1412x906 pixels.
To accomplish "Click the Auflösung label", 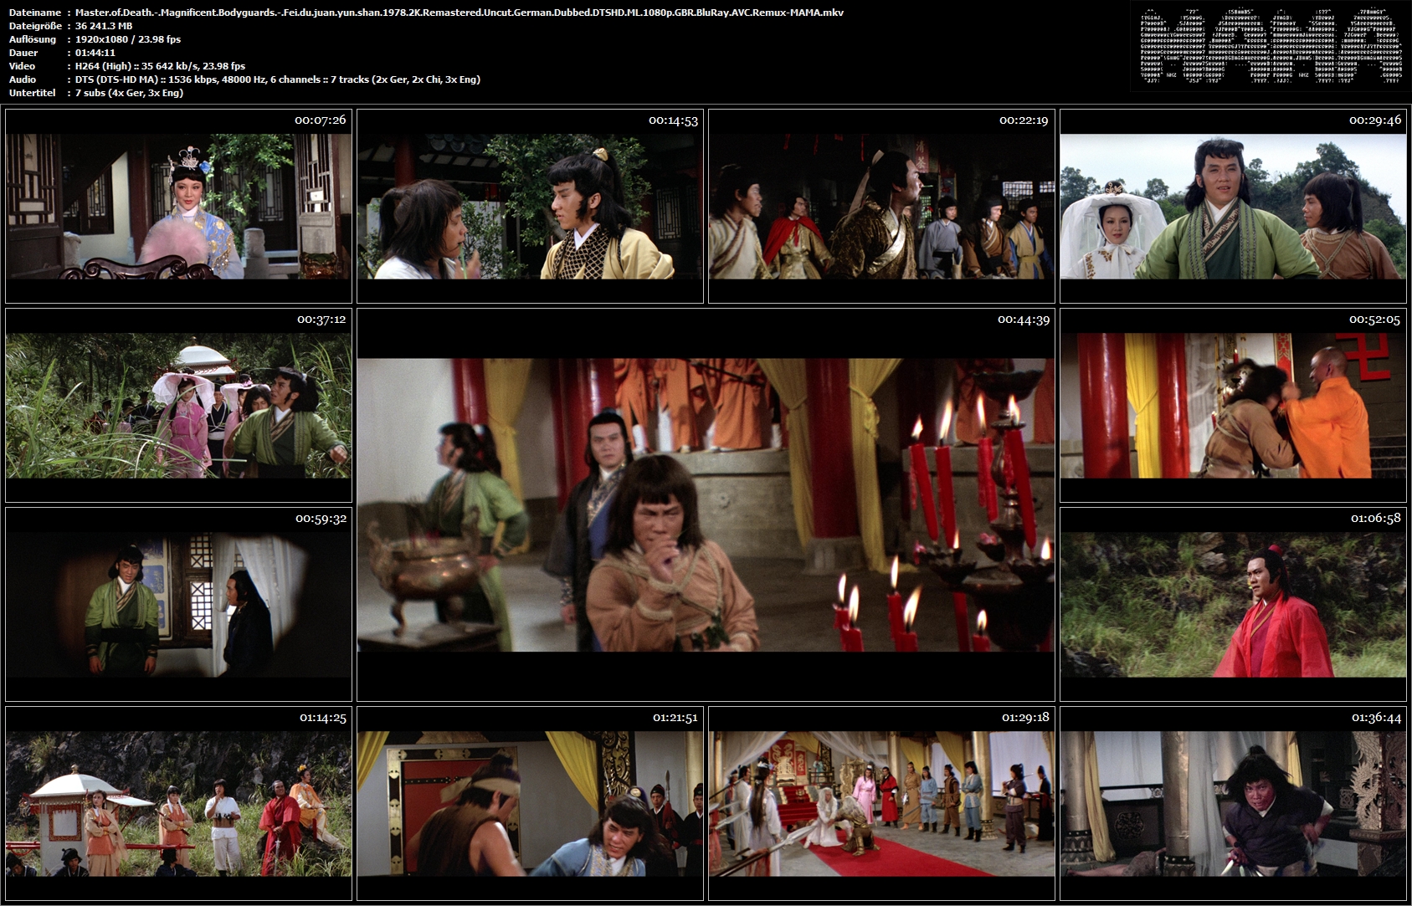I will point(33,39).
